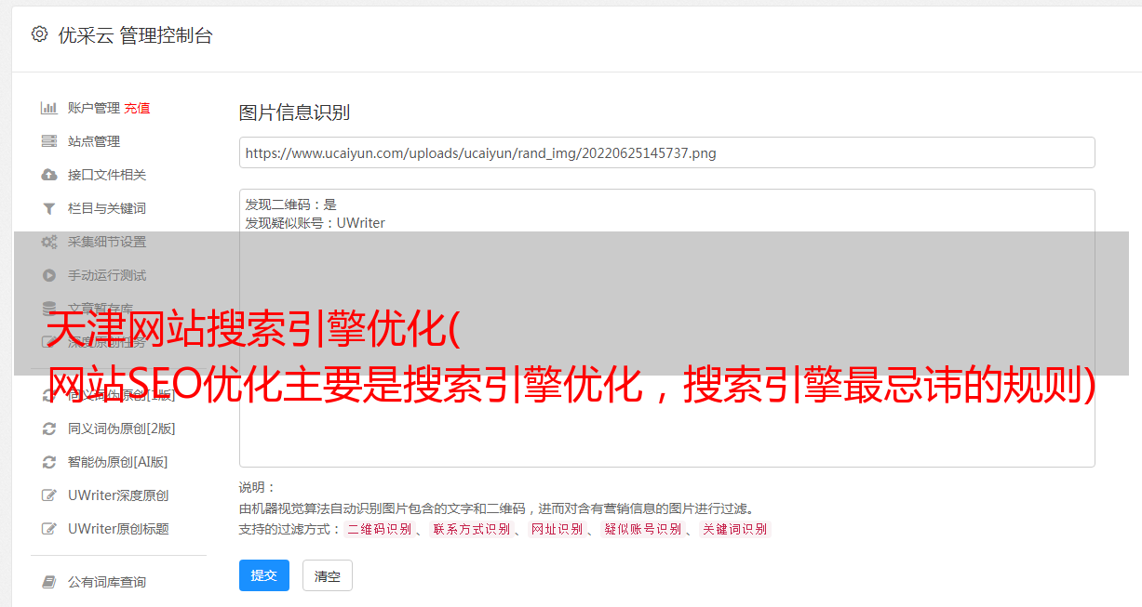Click the refresh icon for 智能伪原创[AI版]
Viewport: 1142px width, 607px height.
pos(49,462)
